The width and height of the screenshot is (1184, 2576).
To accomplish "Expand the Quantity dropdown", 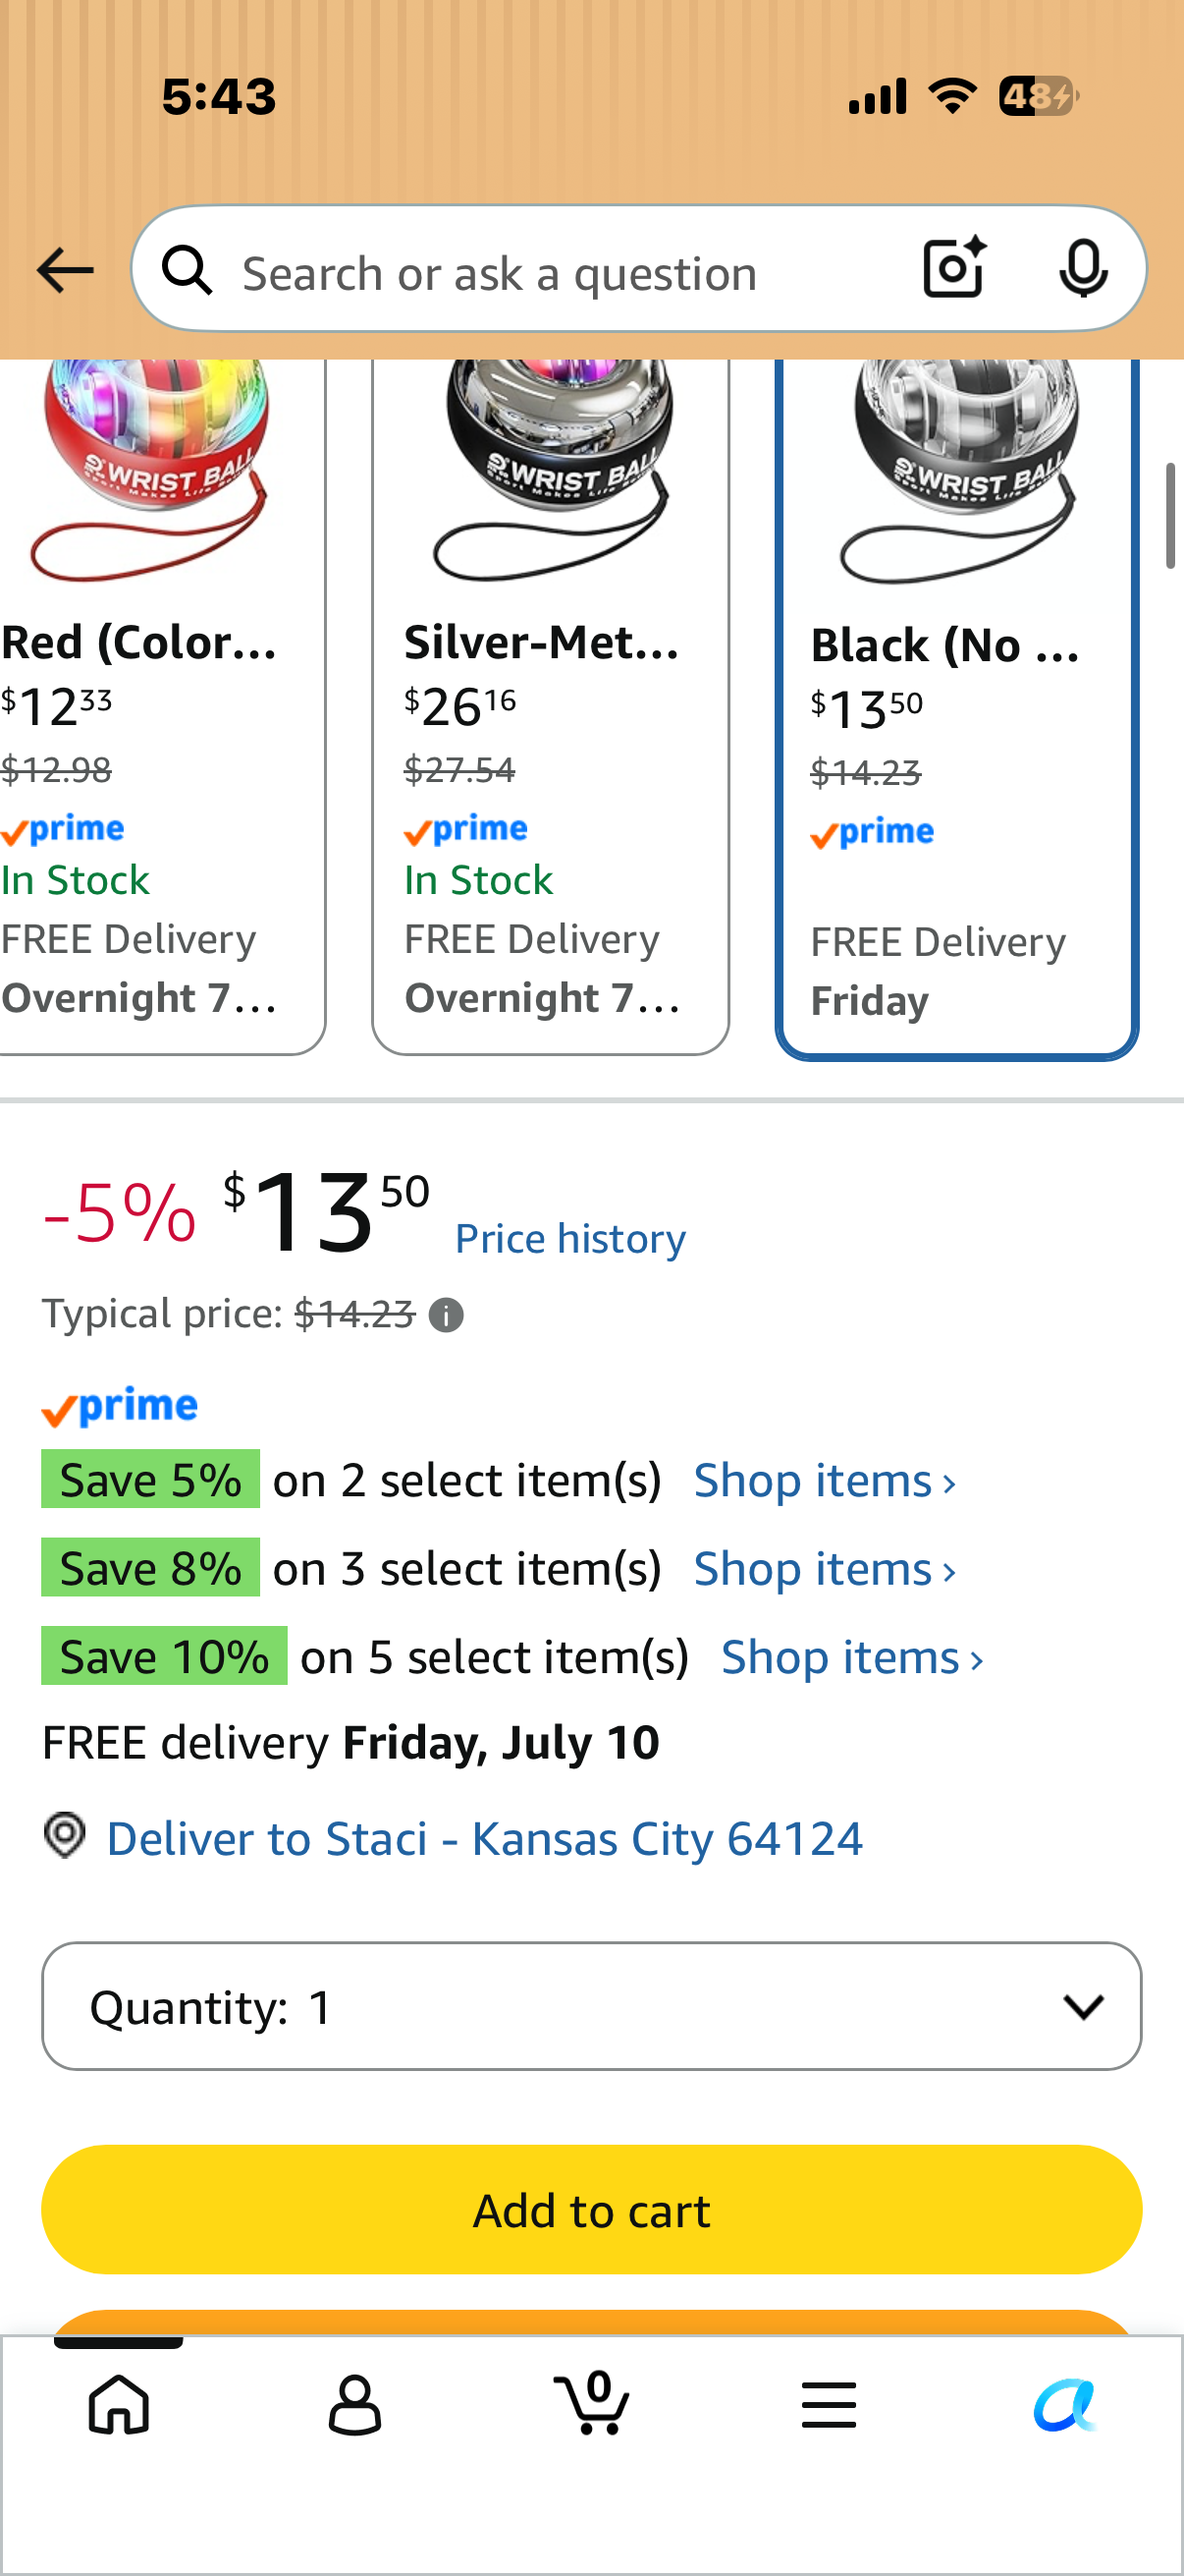I will tap(591, 2006).
